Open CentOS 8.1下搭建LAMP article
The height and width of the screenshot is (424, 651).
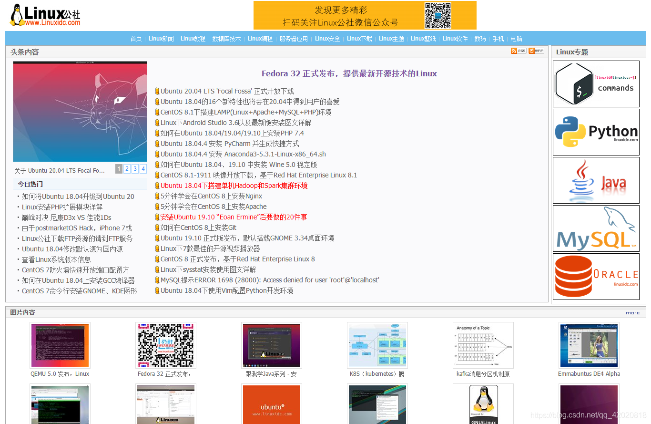[x=246, y=112]
